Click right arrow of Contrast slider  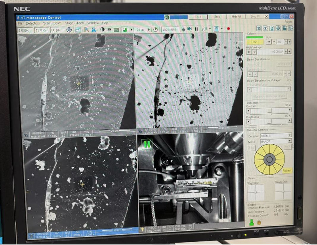[290, 110]
